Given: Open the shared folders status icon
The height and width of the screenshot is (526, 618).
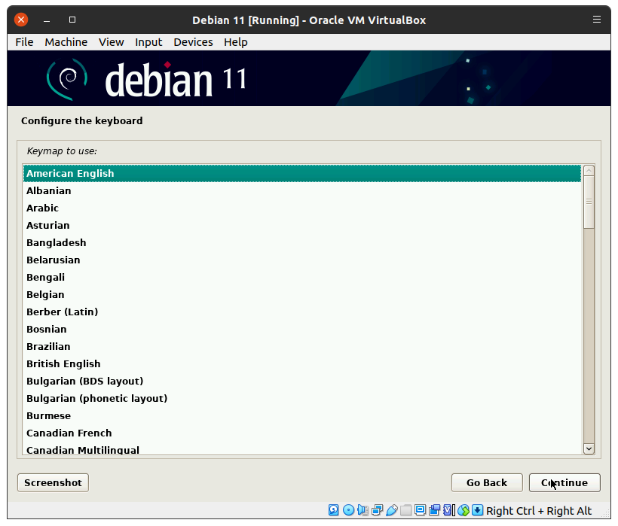Looking at the screenshot, I should coord(406,511).
